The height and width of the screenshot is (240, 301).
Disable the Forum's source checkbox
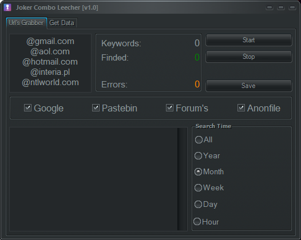[169, 108]
